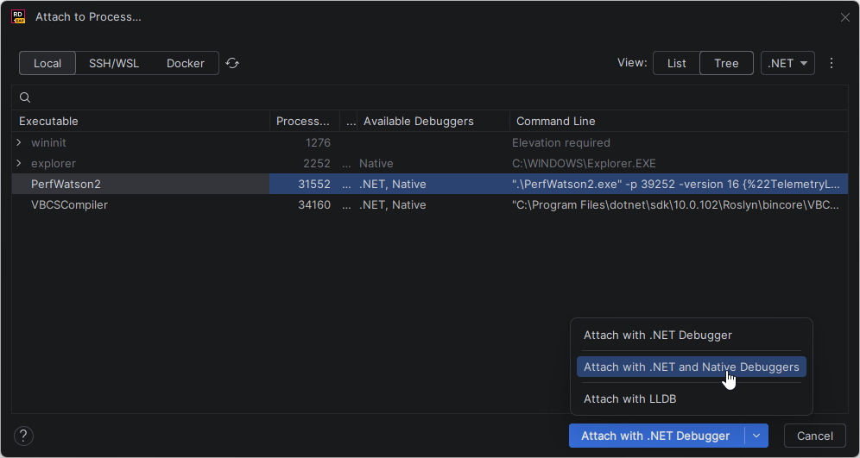Sort by Available Debuggers column

[433, 121]
